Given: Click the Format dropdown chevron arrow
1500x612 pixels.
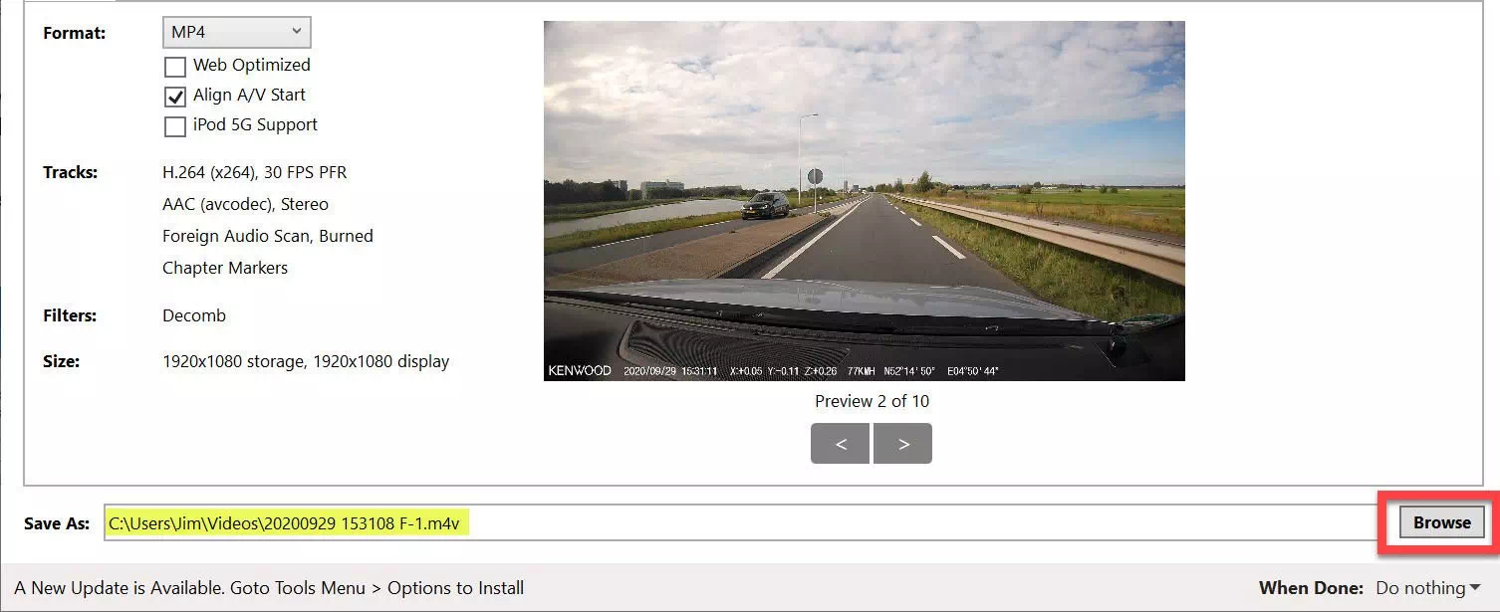Looking at the screenshot, I should coord(296,32).
